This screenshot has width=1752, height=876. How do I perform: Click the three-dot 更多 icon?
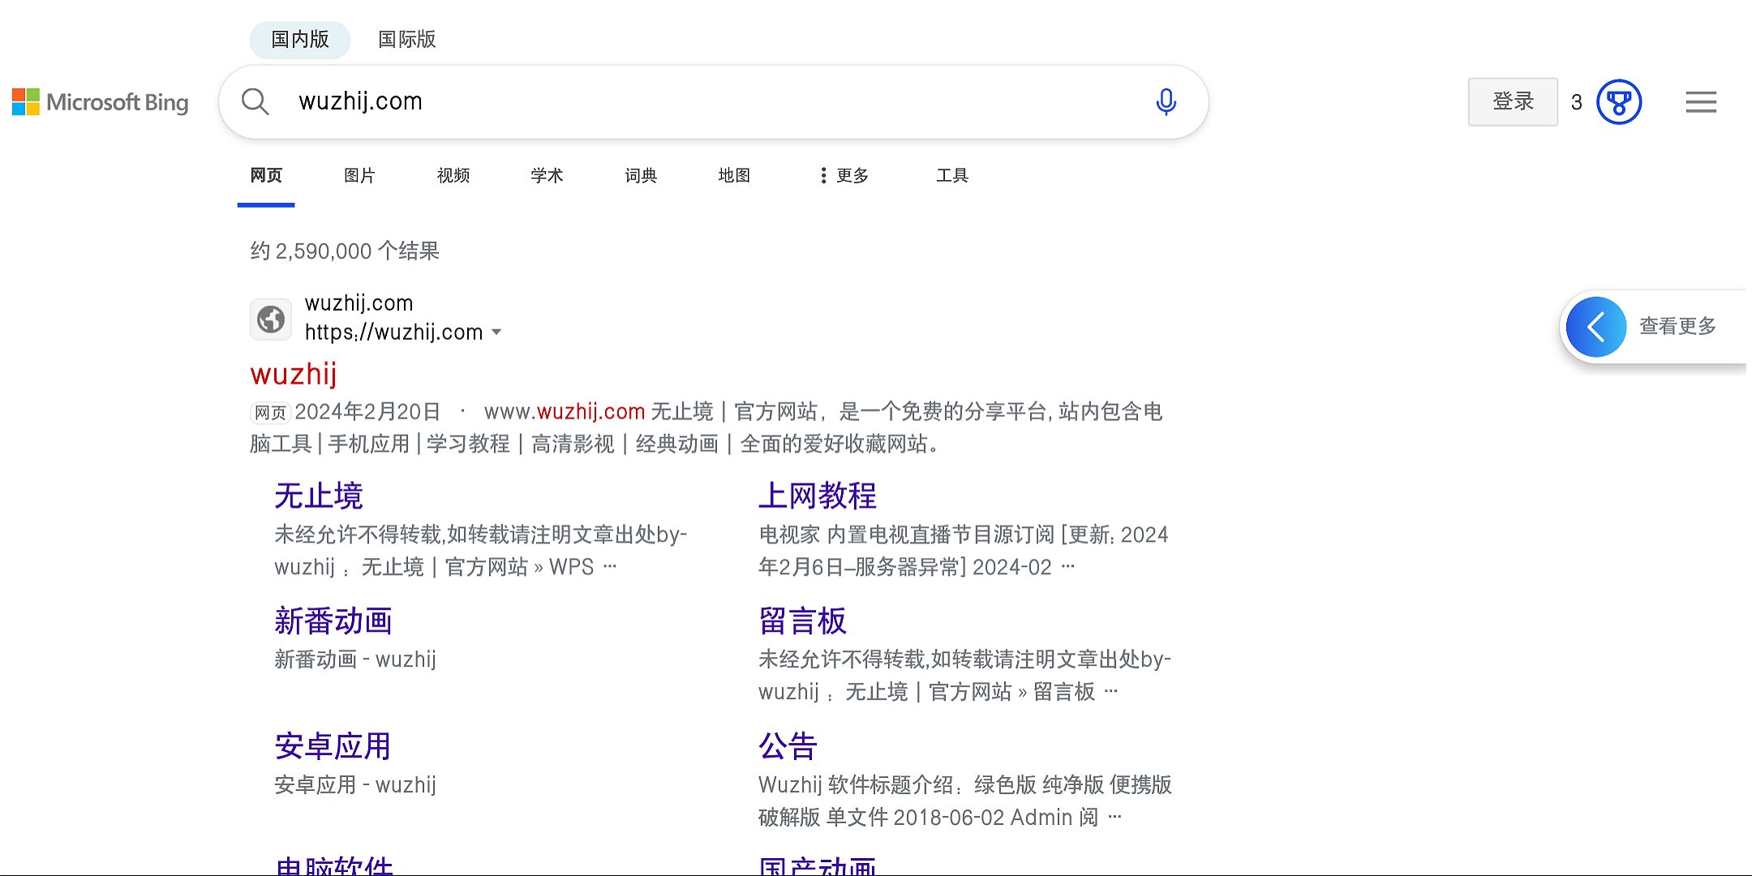tap(823, 175)
